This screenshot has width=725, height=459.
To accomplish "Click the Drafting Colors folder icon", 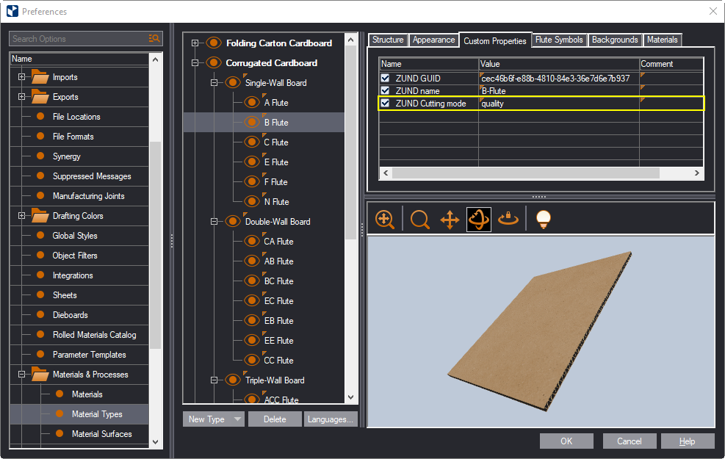I will tap(40, 216).
